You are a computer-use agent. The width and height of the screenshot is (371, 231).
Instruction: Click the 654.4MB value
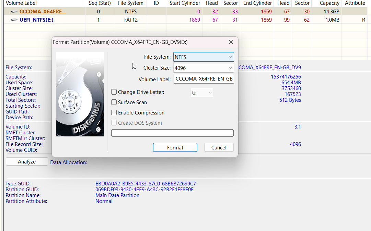point(291,83)
